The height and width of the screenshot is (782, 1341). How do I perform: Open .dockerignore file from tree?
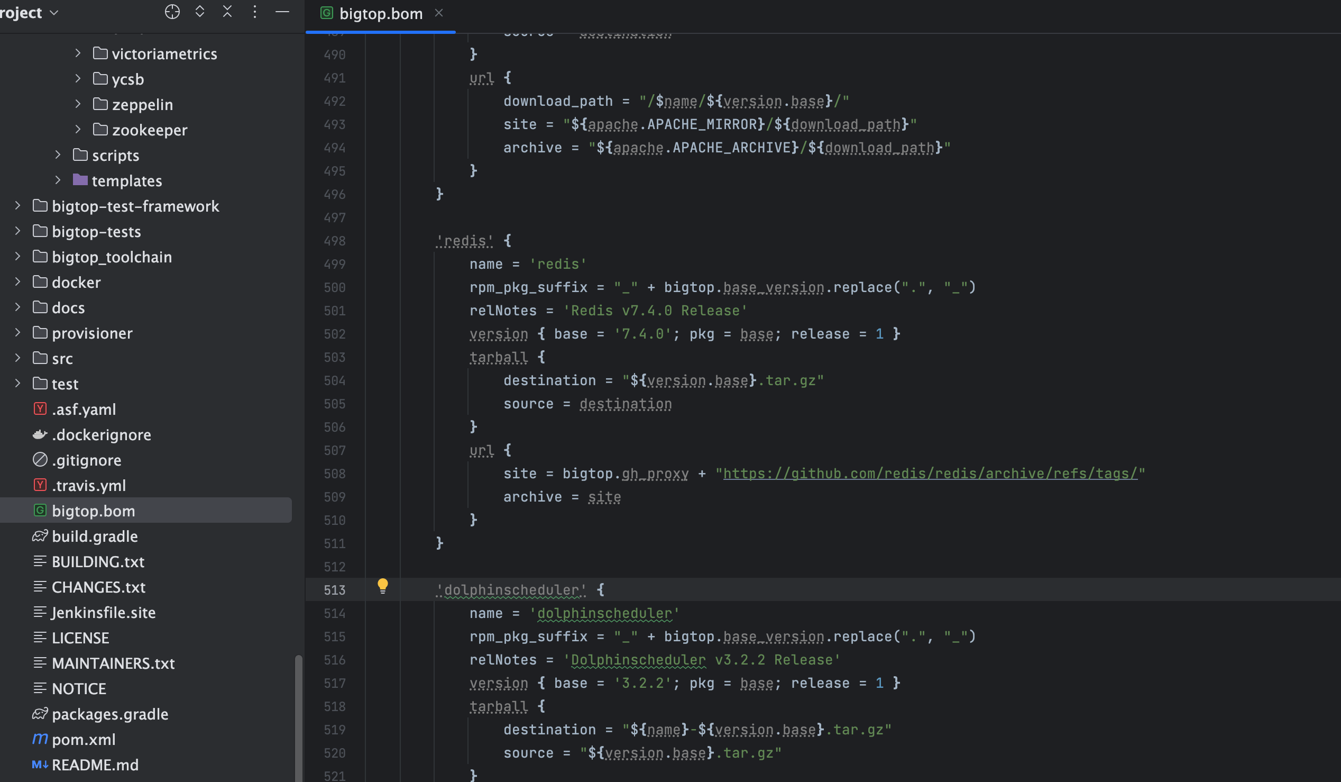point(101,435)
